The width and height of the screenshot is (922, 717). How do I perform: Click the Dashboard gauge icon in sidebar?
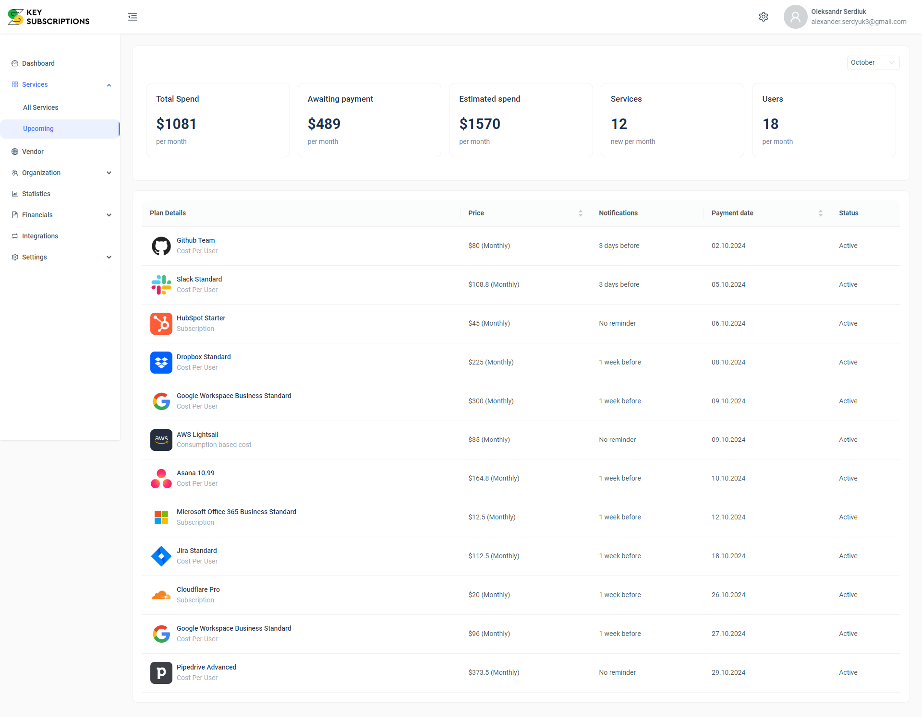15,63
